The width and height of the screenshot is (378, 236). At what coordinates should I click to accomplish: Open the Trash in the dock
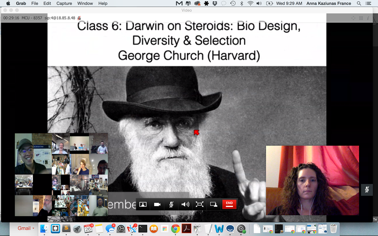(333, 228)
